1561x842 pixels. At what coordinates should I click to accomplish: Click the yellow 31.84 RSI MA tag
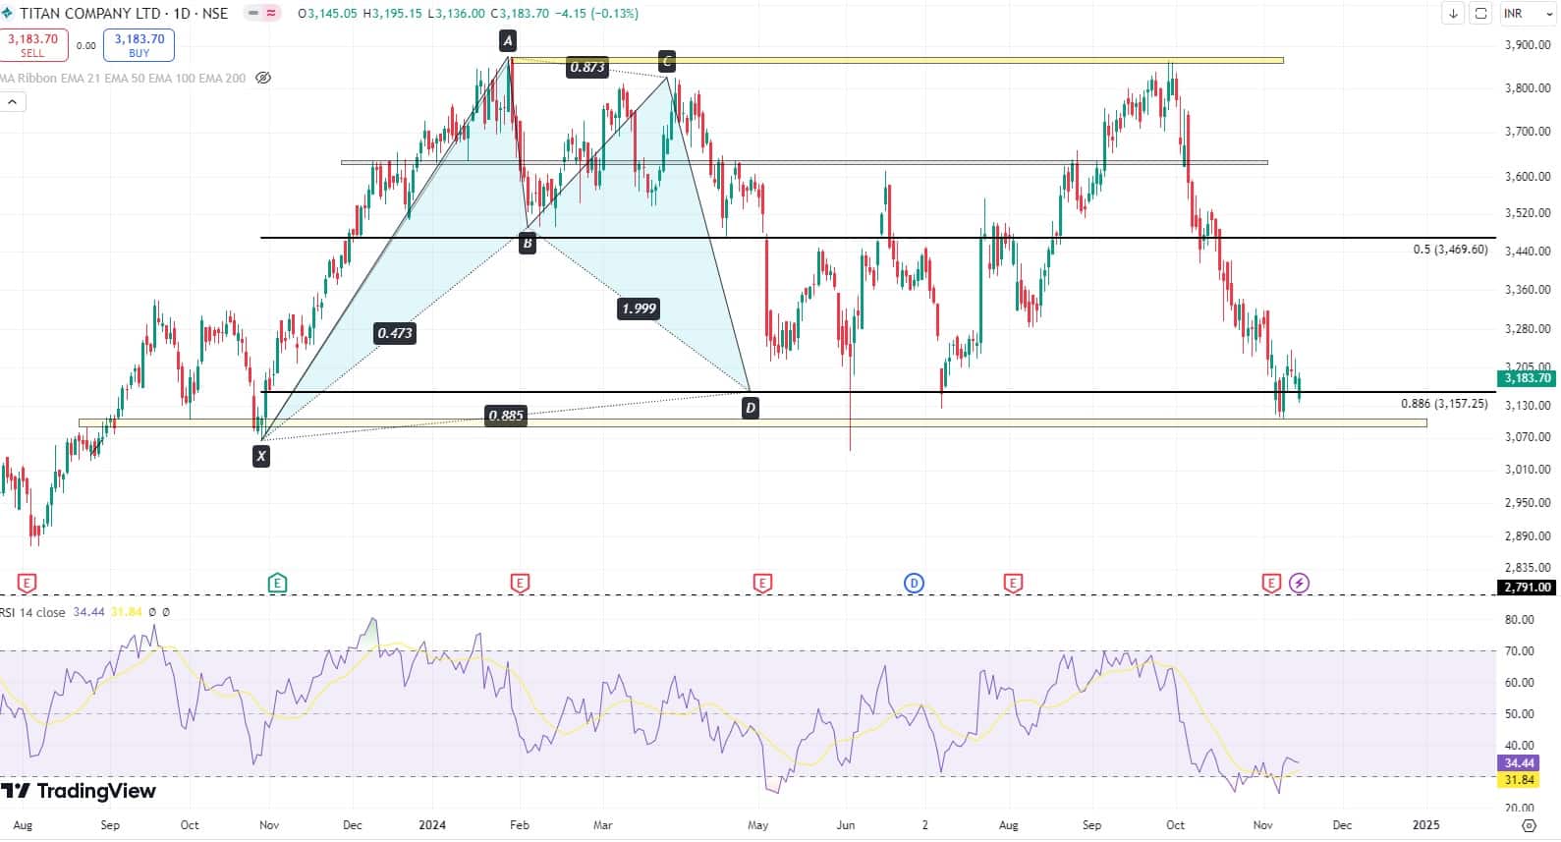[x=1519, y=780]
